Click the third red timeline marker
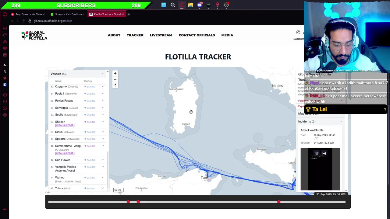This screenshot has height=219, width=390. point(278,202)
